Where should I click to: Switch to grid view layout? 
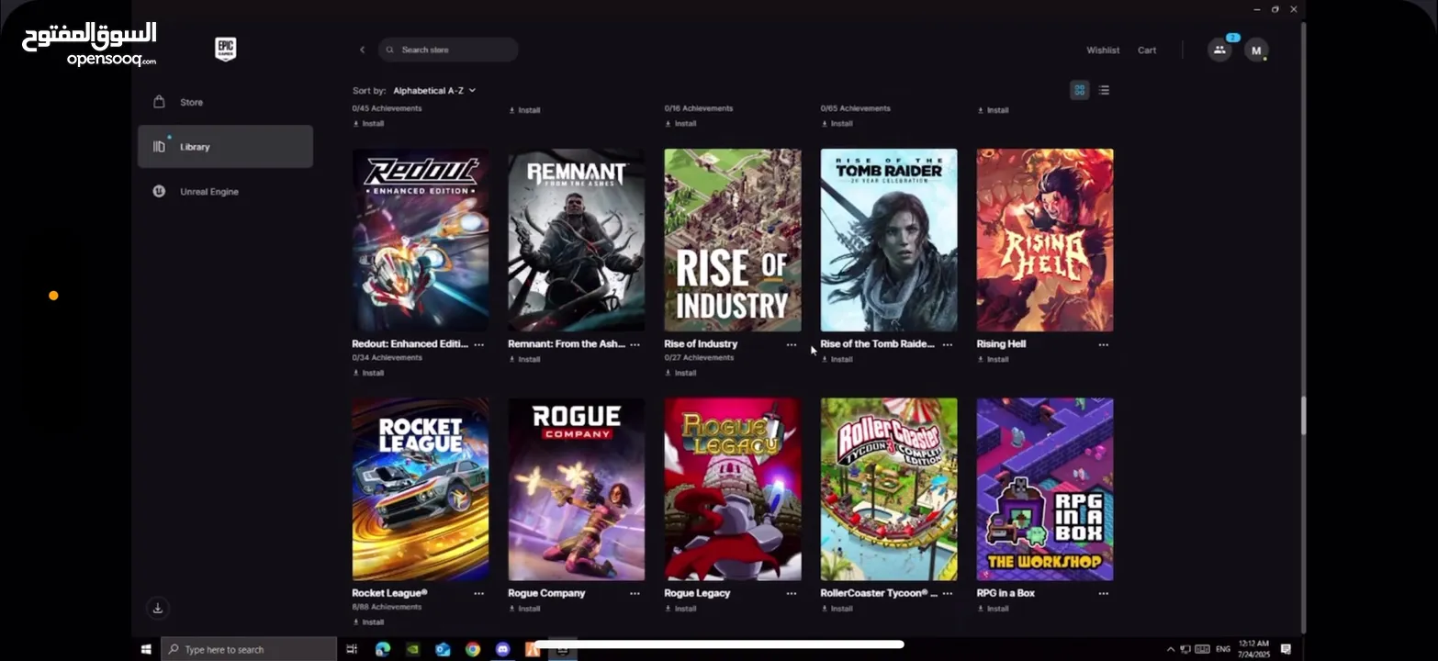(x=1080, y=90)
